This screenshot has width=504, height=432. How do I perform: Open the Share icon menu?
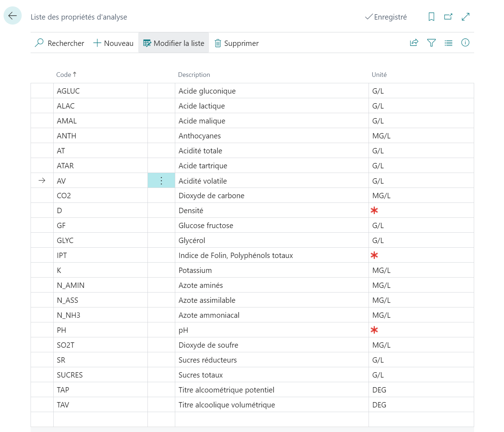(414, 43)
